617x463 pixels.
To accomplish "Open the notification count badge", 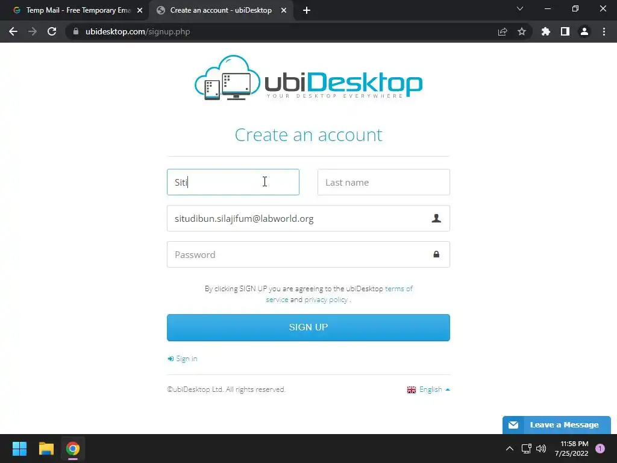I will [x=600, y=449].
